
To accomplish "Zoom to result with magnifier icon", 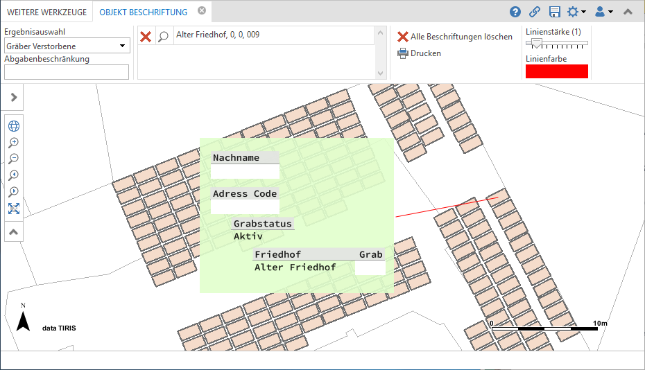I will point(163,37).
